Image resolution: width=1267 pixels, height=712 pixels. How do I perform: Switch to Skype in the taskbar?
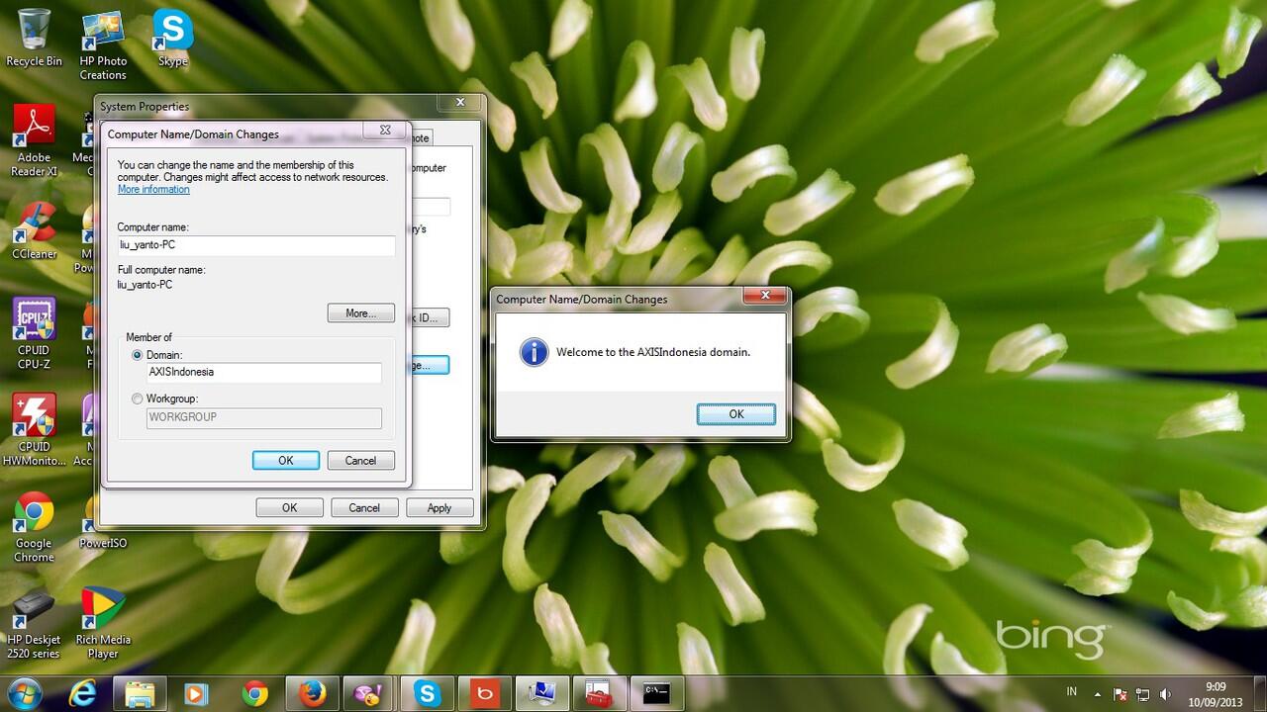[x=428, y=694]
